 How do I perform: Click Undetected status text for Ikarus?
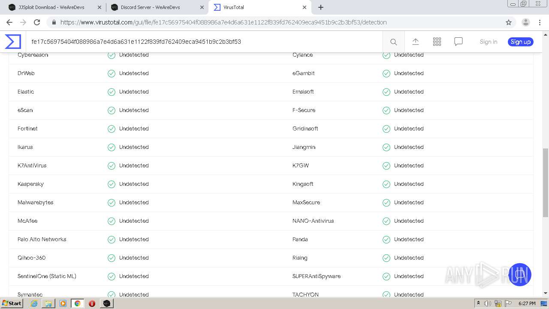point(134,147)
